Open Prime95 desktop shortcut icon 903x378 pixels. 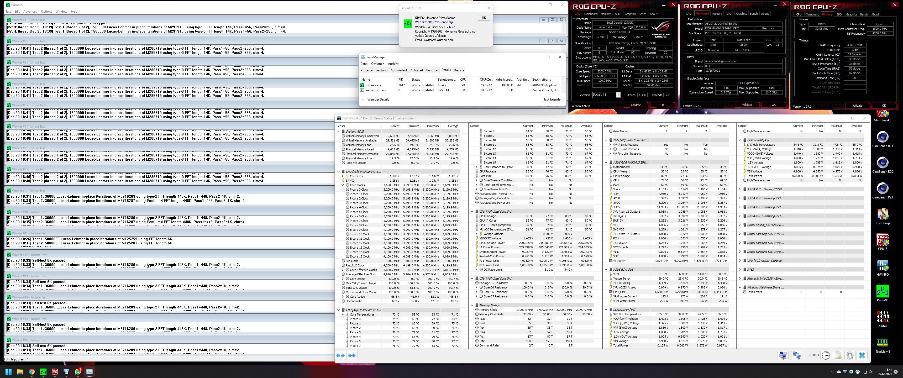pos(882,293)
